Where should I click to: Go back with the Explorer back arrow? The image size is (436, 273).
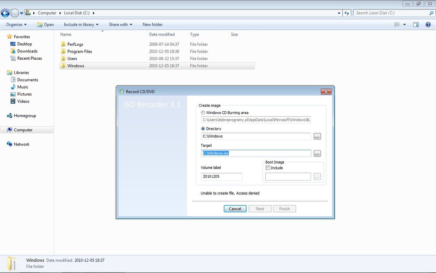pyautogui.click(x=5, y=13)
